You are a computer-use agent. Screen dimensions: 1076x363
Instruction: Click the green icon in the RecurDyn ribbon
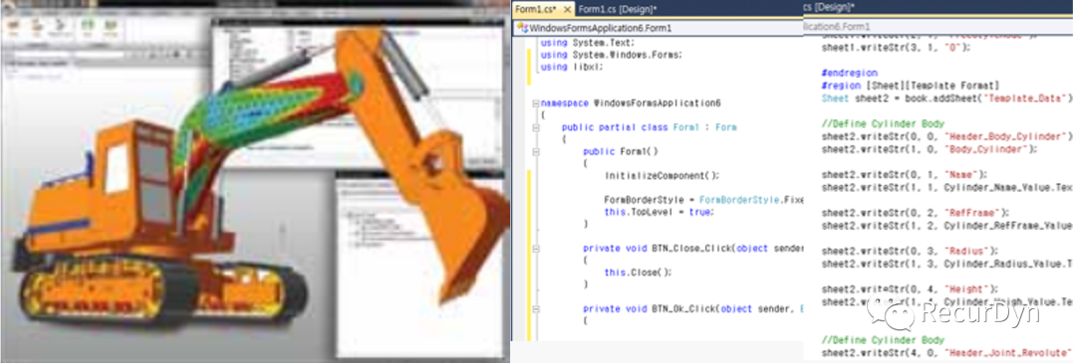[87, 24]
